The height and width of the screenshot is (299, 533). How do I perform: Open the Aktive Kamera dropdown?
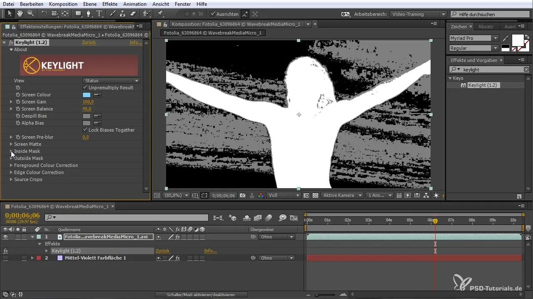point(341,195)
